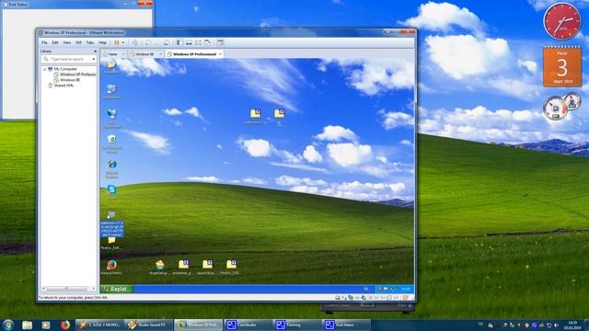Open the Help menu in VMware
Screen dimensions: 589x331
[x=102, y=43]
